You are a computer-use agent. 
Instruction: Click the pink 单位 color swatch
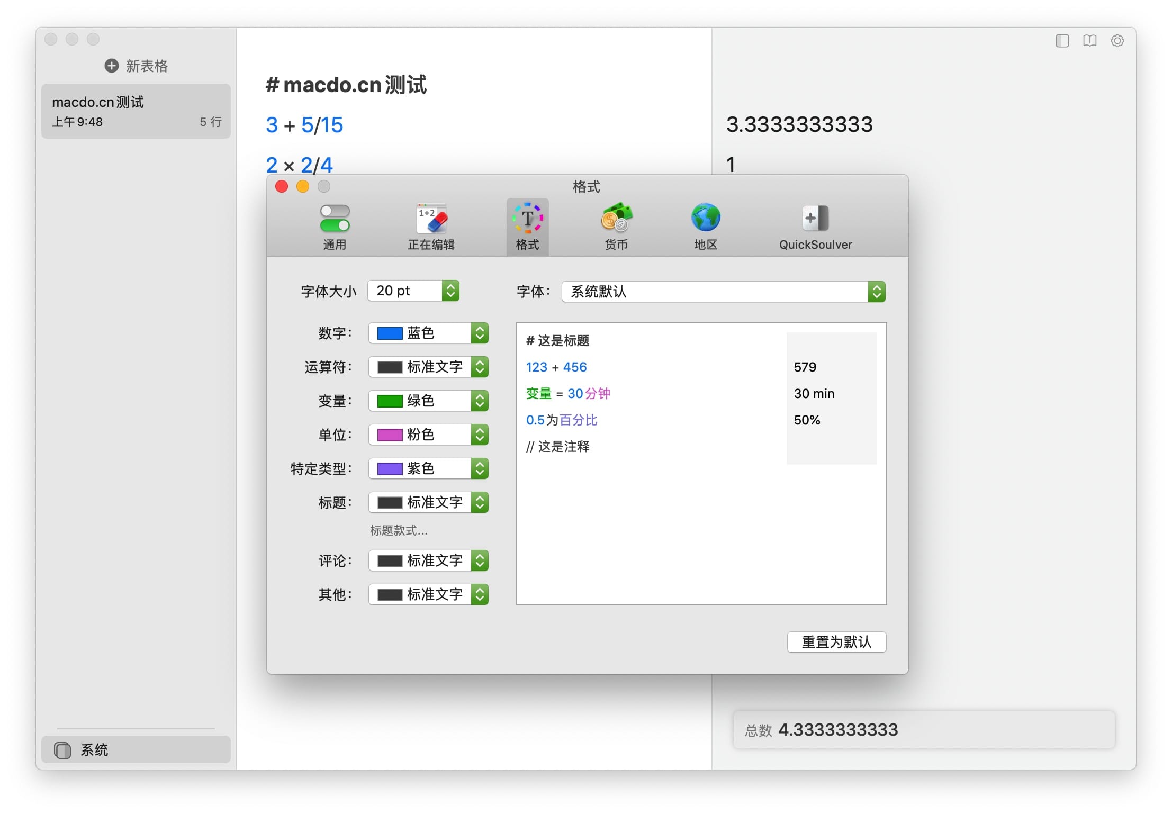pyautogui.click(x=390, y=435)
